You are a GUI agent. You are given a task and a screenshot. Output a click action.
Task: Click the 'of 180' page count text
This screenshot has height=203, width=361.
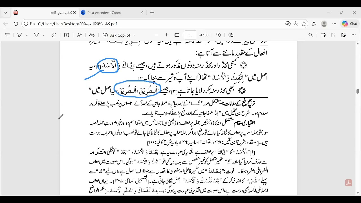[204, 35]
